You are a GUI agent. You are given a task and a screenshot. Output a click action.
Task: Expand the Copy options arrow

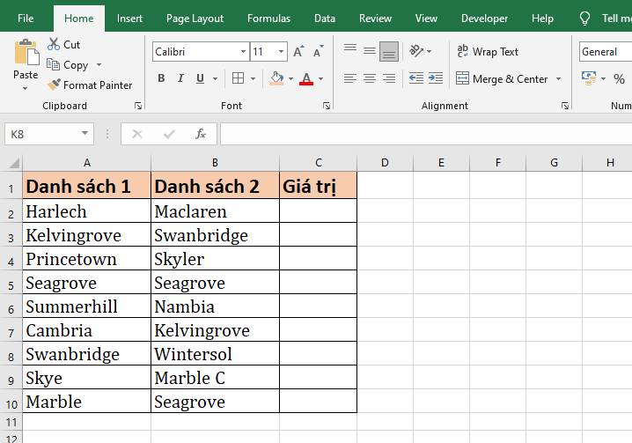pyautogui.click(x=99, y=64)
